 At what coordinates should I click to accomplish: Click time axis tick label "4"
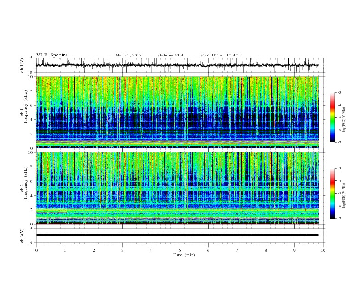[x=151, y=250]
